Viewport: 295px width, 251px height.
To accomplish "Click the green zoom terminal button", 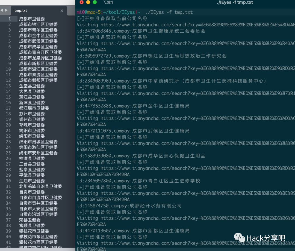I will click(x=95, y=2).
